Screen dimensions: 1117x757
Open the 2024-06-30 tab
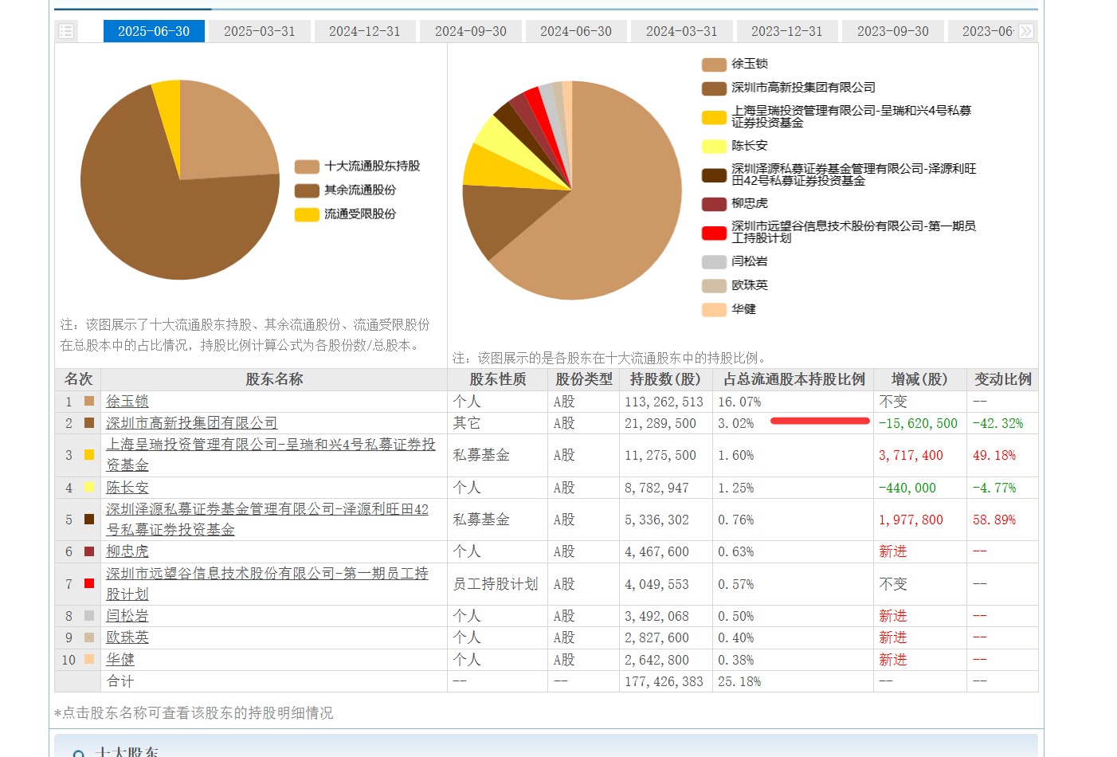click(576, 31)
